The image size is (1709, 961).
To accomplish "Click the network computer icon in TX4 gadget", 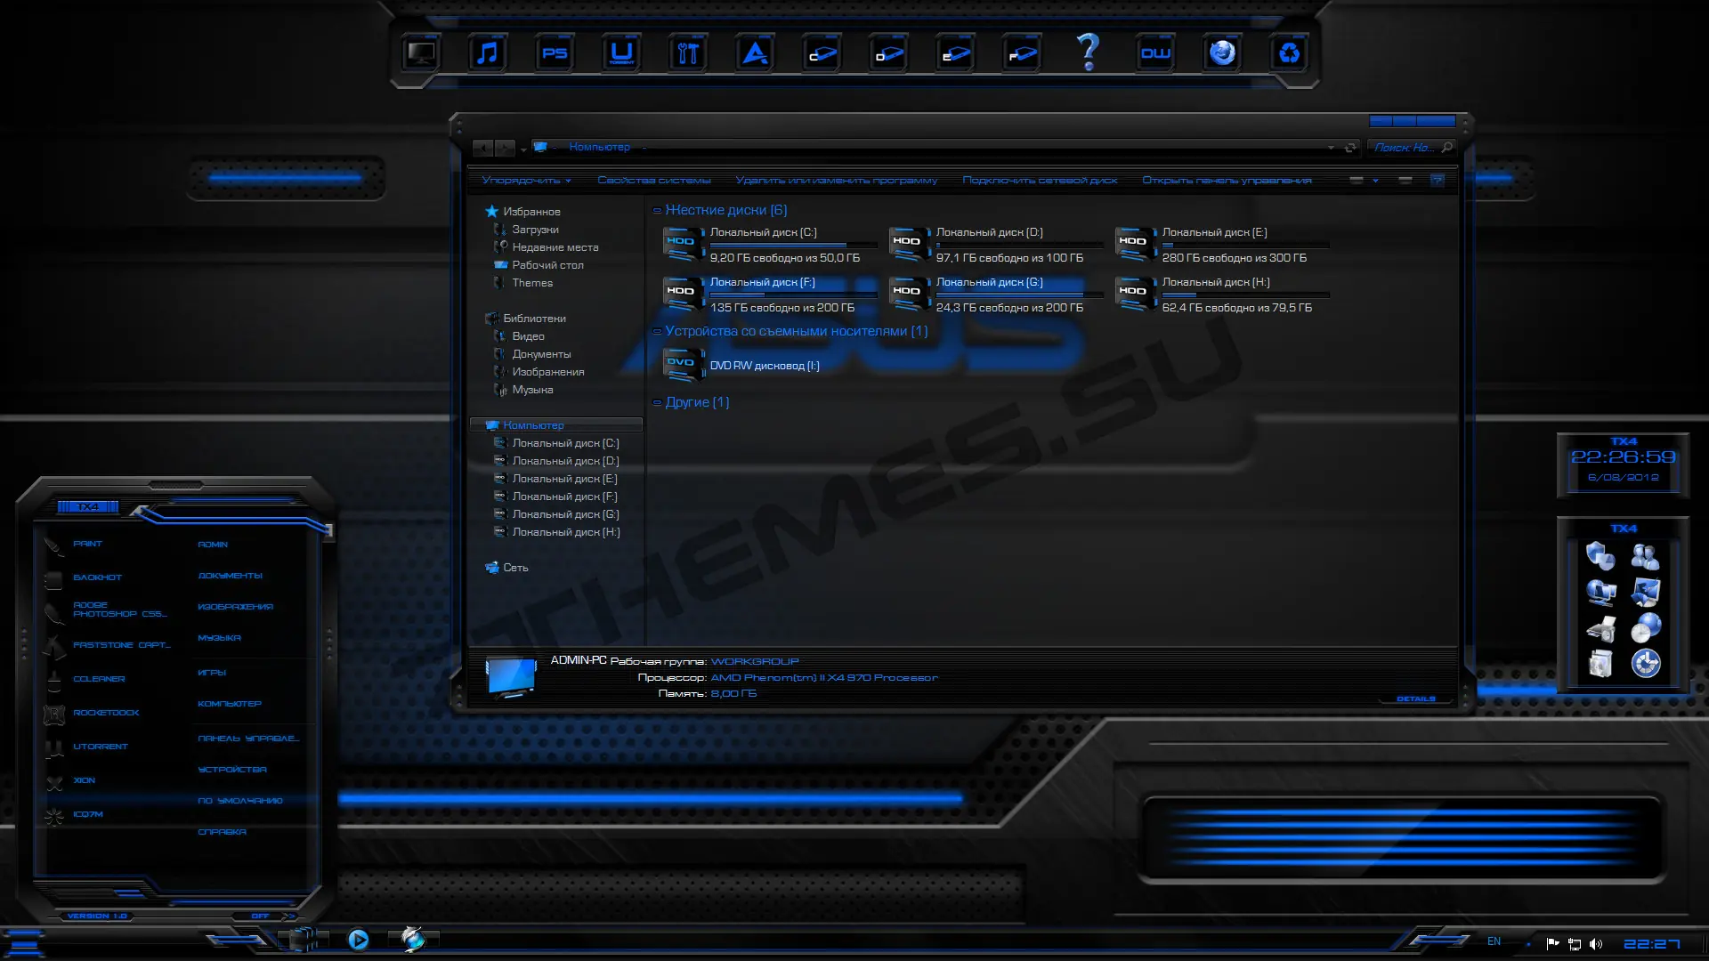I will point(1600,593).
